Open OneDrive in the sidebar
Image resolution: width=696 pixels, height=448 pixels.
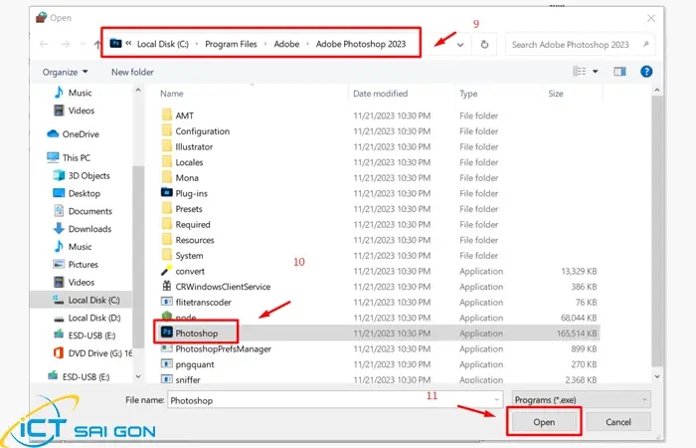tap(80, 133)
